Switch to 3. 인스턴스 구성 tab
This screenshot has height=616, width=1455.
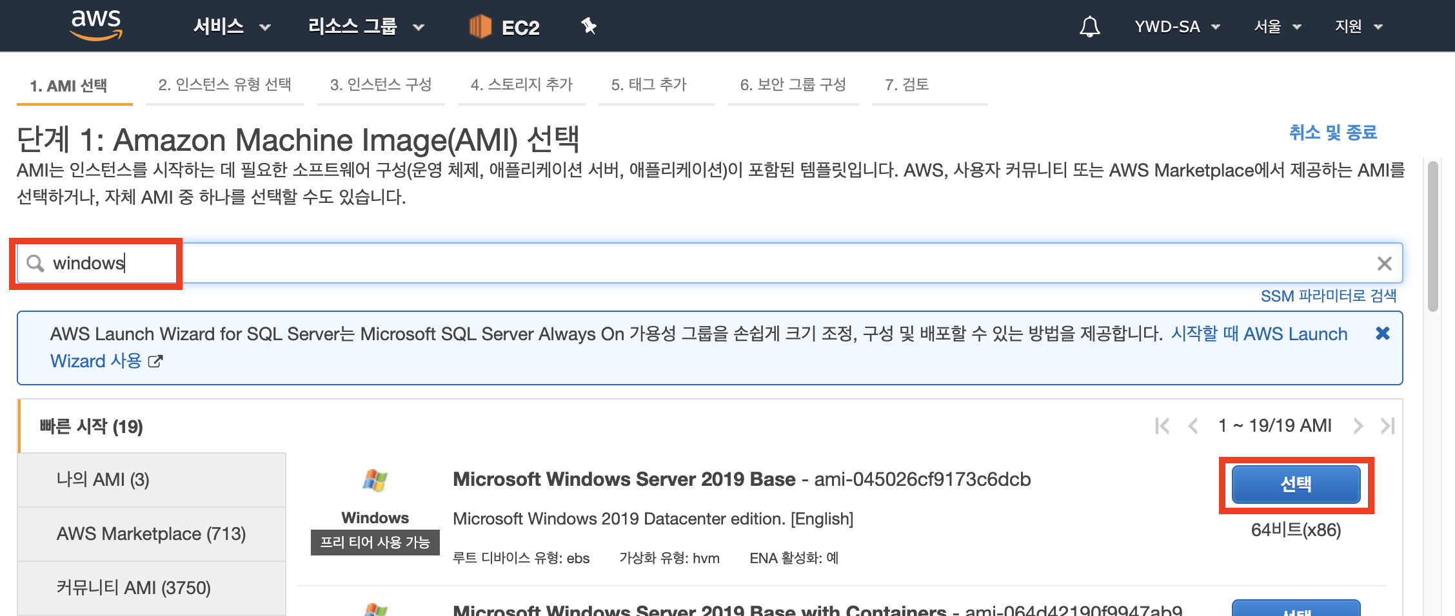tap(381, 84)
